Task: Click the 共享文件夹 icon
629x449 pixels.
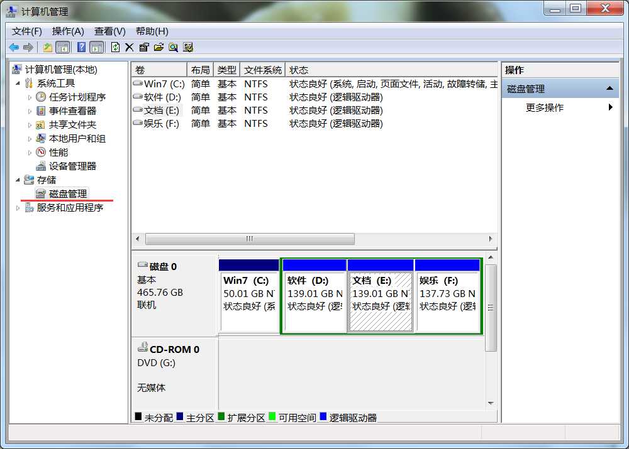Action: point(41,124)
